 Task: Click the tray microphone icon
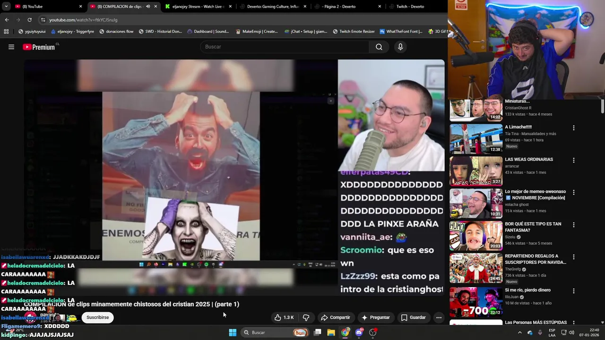click(540, 332)
